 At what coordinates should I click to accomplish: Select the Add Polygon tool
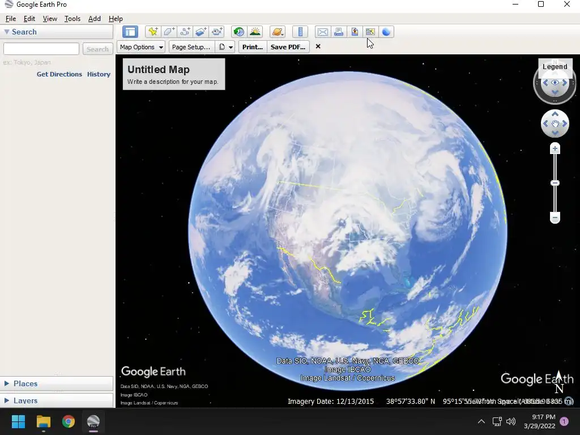pos(169,32)
